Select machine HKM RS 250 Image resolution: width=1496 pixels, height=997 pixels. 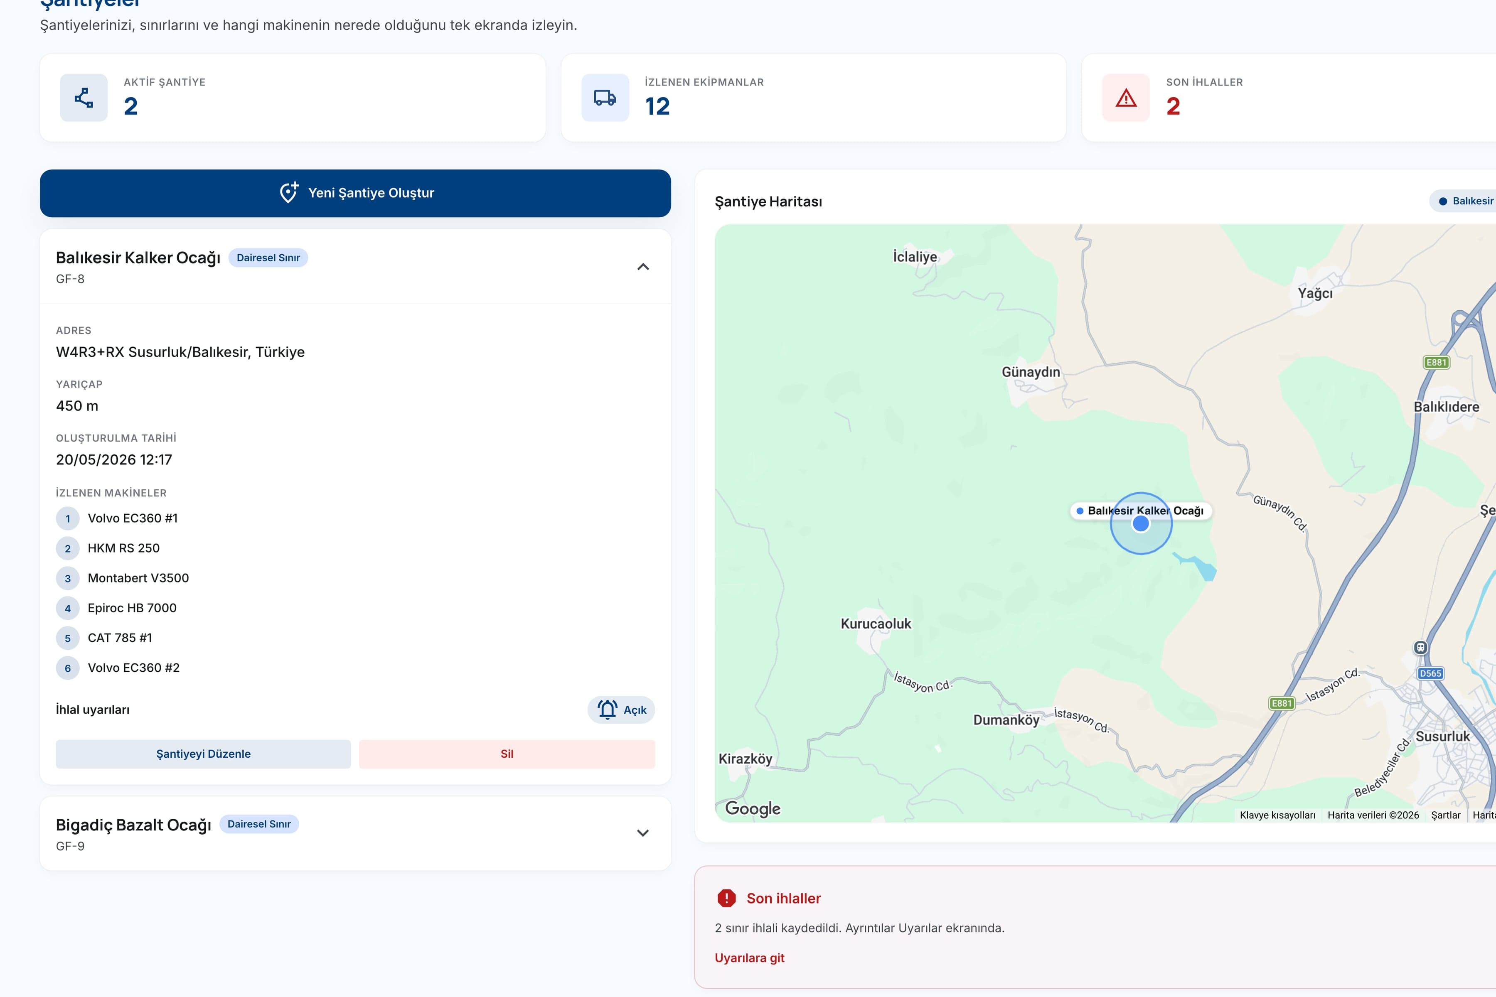(x=123, y=548)
